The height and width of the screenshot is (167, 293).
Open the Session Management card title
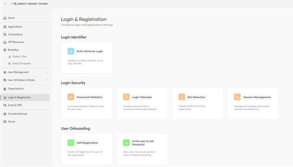tap(257, 97)
